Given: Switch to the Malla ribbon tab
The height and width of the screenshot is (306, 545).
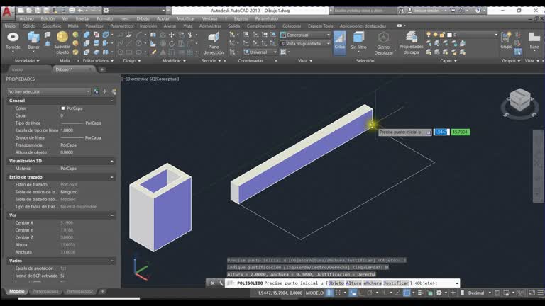Looking at the screenshot, I should 73,26.
